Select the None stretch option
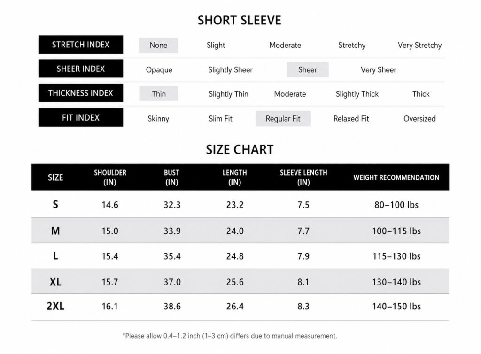This screenshot has width=481, height=354. coord(158,45)
